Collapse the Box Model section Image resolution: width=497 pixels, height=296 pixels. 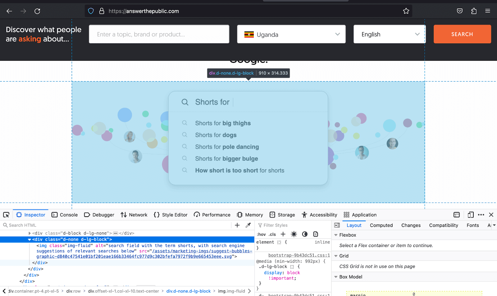click(x=336, y=277)
